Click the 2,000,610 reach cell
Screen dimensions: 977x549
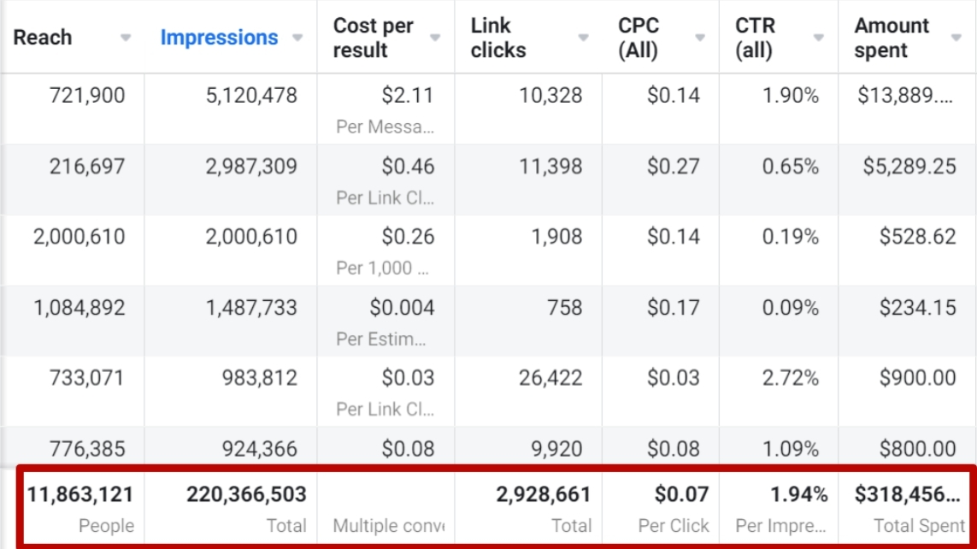[x=79, y=237]
